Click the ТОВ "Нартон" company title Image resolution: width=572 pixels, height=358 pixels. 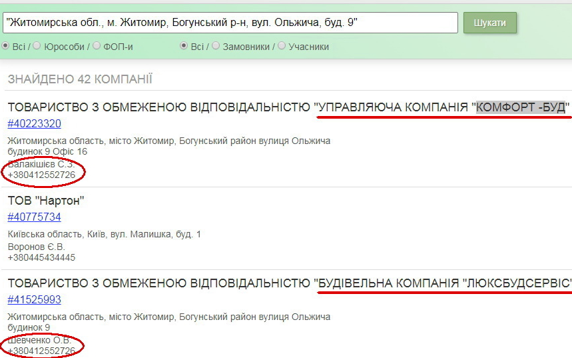click(46, 201)
